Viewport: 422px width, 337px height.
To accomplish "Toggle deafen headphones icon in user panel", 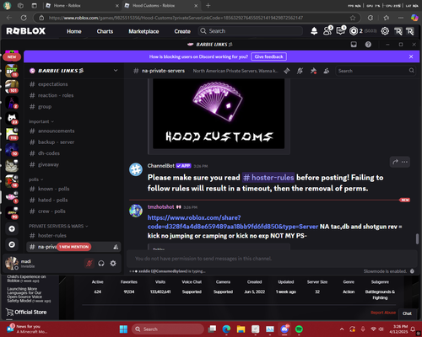I will pos(101,263).
